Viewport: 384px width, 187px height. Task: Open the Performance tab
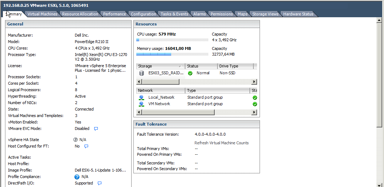pos(114,14)
